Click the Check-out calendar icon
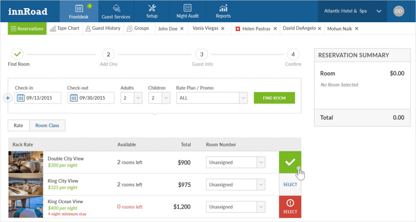Image resolution: width=416 pixels, height=222 pixels. 73,98
